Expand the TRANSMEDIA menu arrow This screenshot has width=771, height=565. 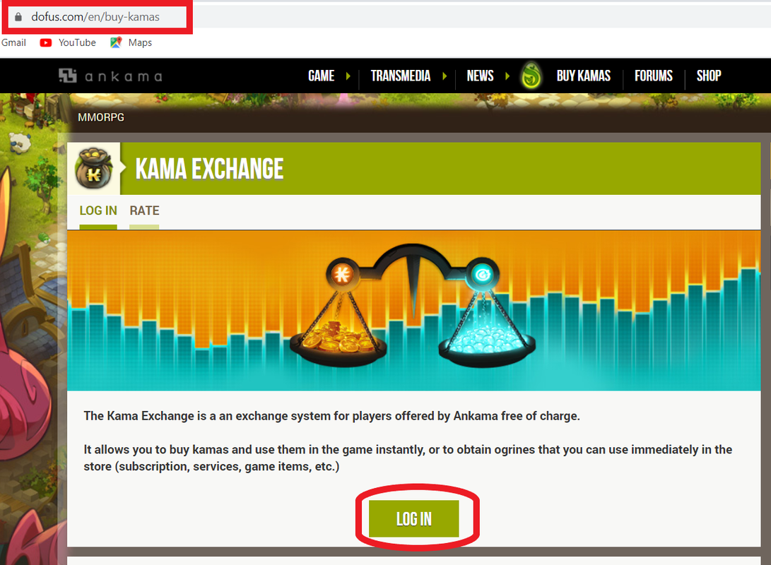[445, 76]
